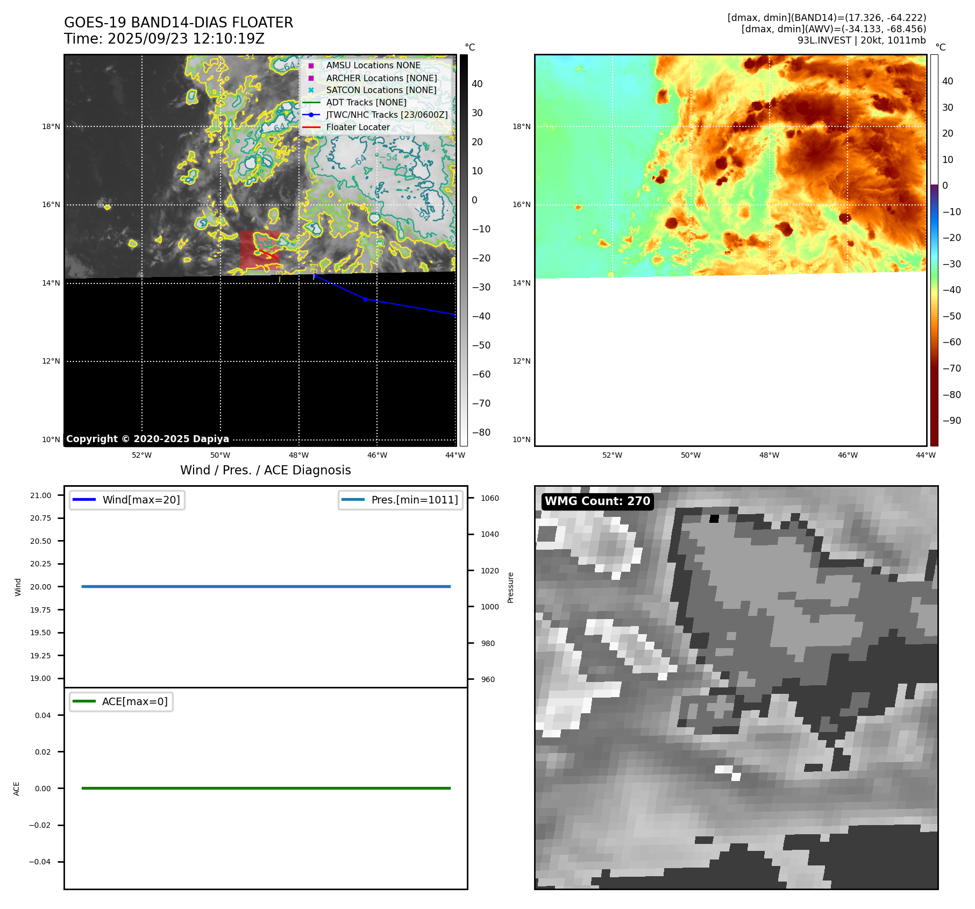The width and height of the screenshot is (975, 909).
Task: Click the GOES-19 BAND14-DIAS FLOATER title
Action: 179,23
